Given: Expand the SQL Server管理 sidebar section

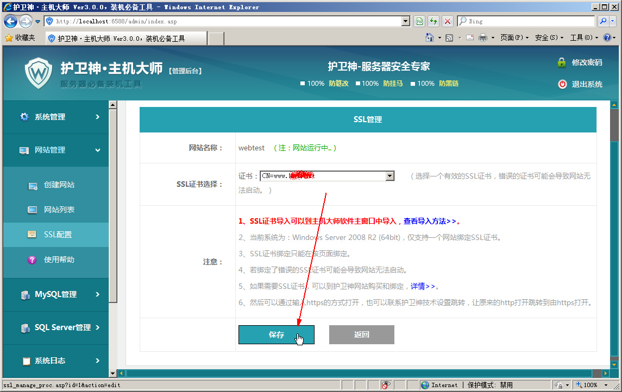Looking at the screenshot, I should coord(55,327).
